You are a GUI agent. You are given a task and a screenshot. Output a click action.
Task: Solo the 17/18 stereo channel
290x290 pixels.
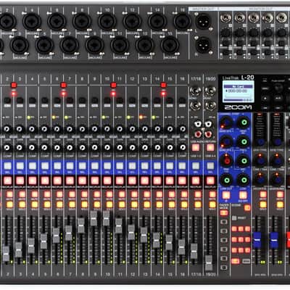click(x=198, y=204)
